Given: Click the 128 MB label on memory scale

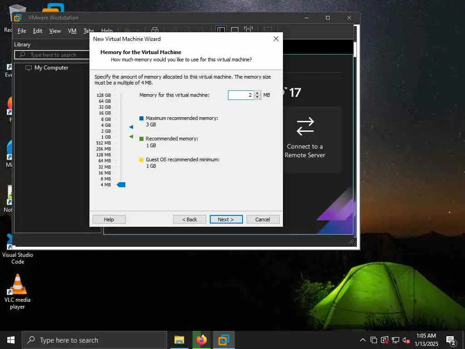Looking at the screenshot, I should pos(104,155).
